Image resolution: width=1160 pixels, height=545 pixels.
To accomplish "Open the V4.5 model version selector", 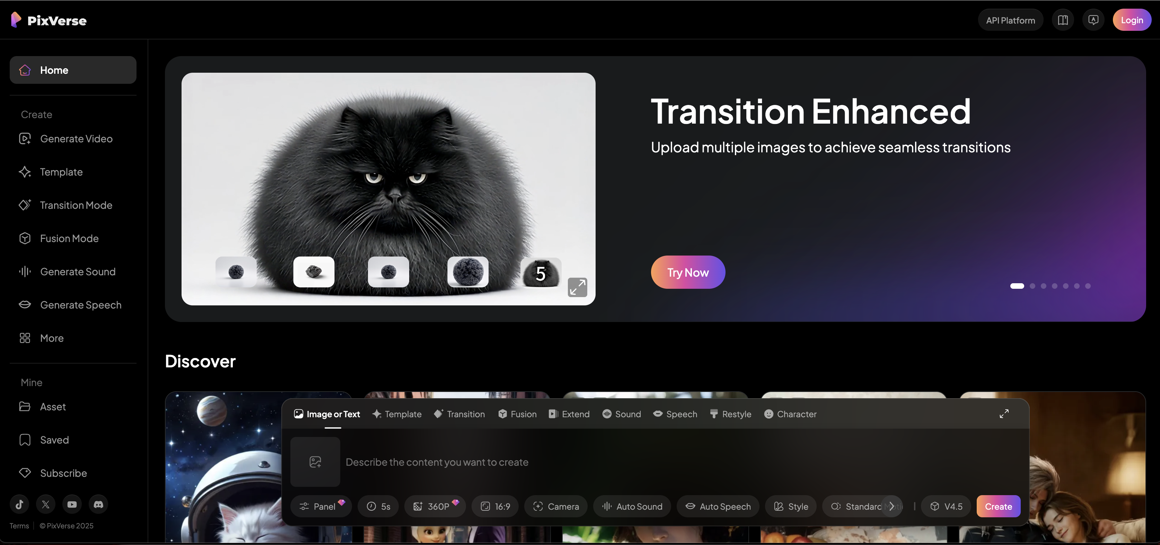I will point(946,506).
